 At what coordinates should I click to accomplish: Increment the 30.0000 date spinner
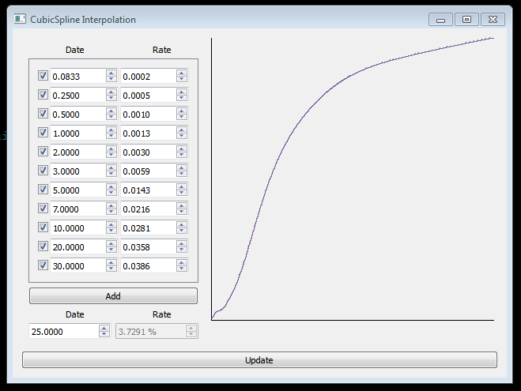(111, 262)
